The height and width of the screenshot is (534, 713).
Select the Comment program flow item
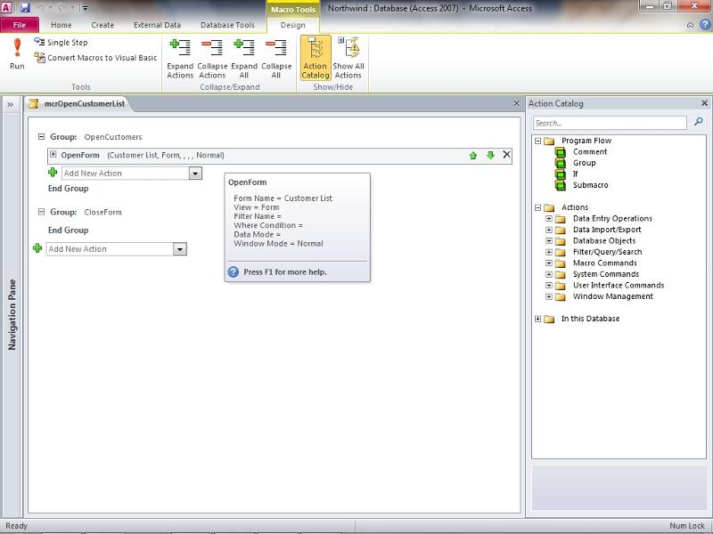590,151
